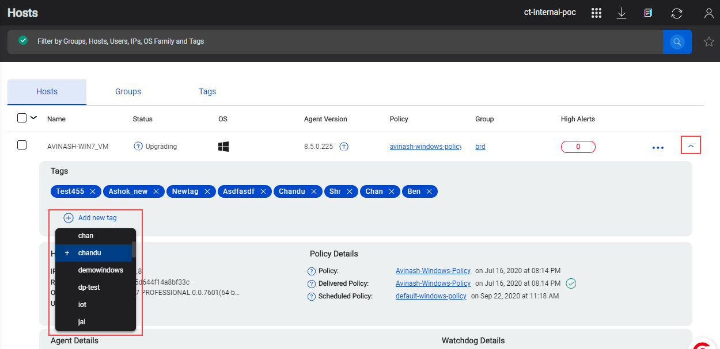720x349 pixels.
Task: Click the Add new tag plus icon
Action: click(x=69, y=218)
